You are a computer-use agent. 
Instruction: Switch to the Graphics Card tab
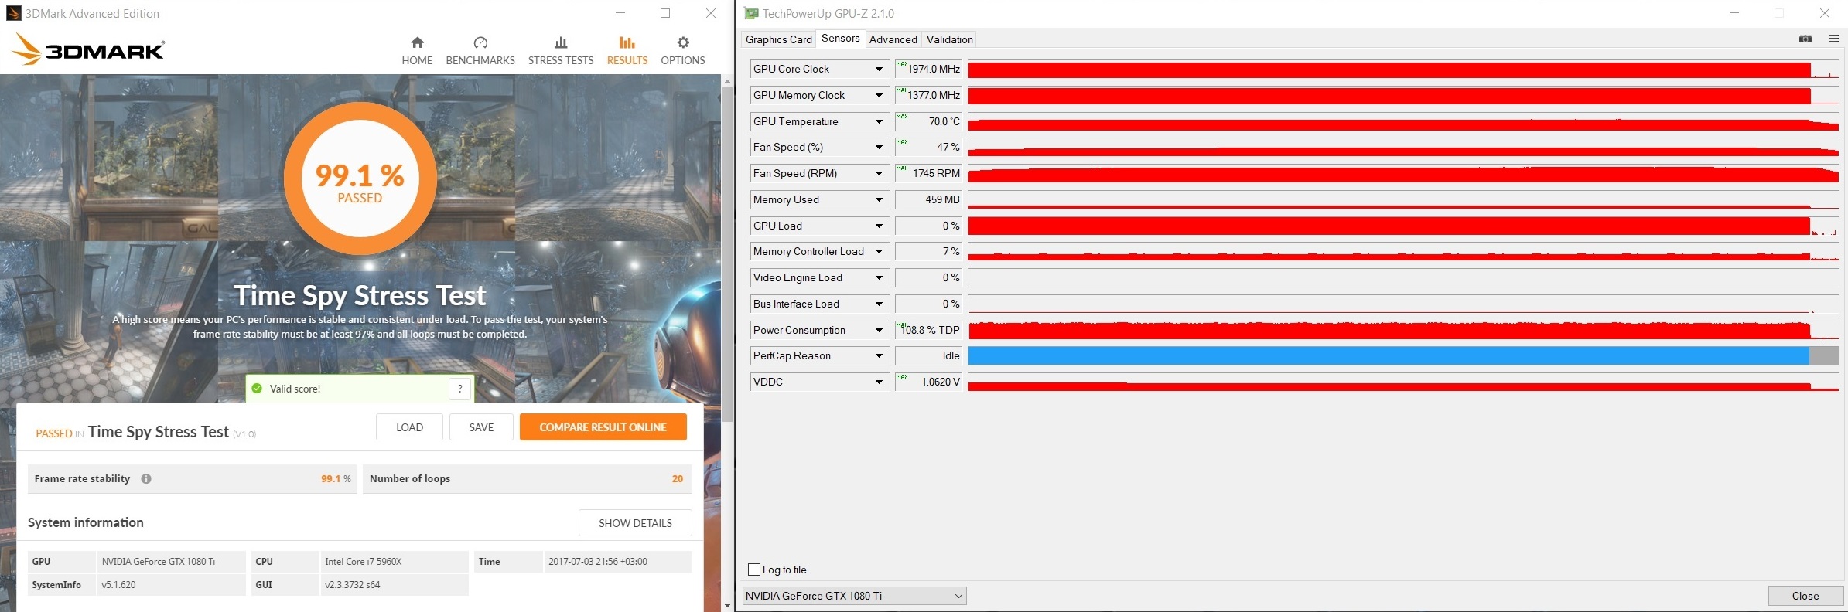pyautogui.click(x=778, y=39)
